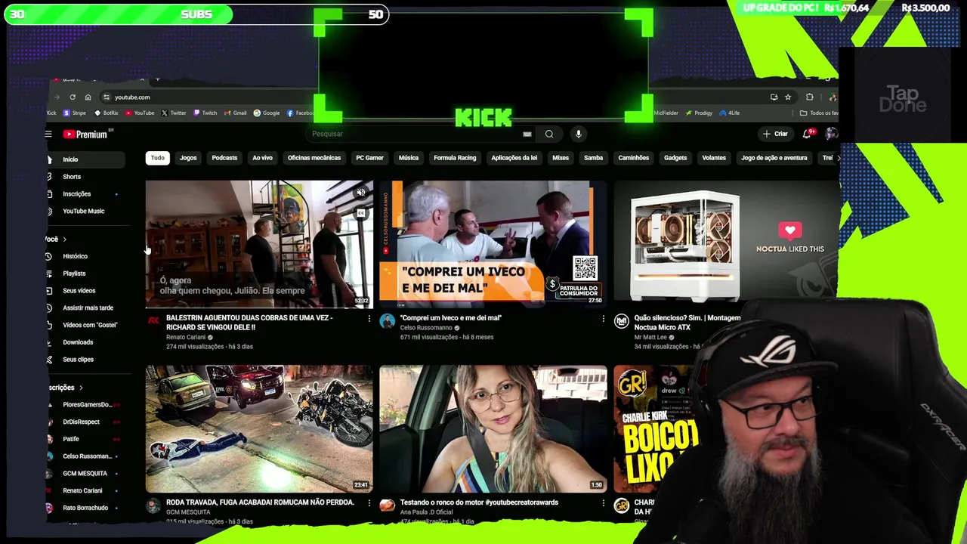
Task: Open the Gmail bookmark
Action: 235,113
